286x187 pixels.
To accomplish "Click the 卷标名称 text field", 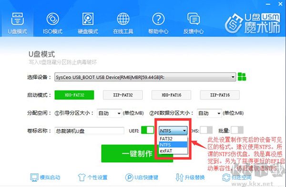I will coord(89,131).
